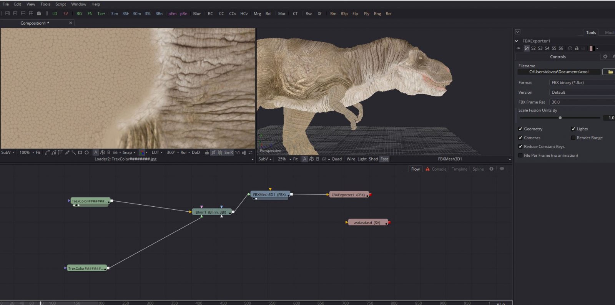615x305 pixels.
Task: Toggle SmR in the left viewer toolbar
Action: click(x=229, y=152)
